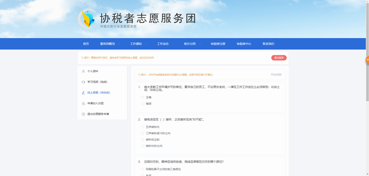Click the question 2 text about 接电话
This screenshot has height=176, width=369.
coord(174,119)
